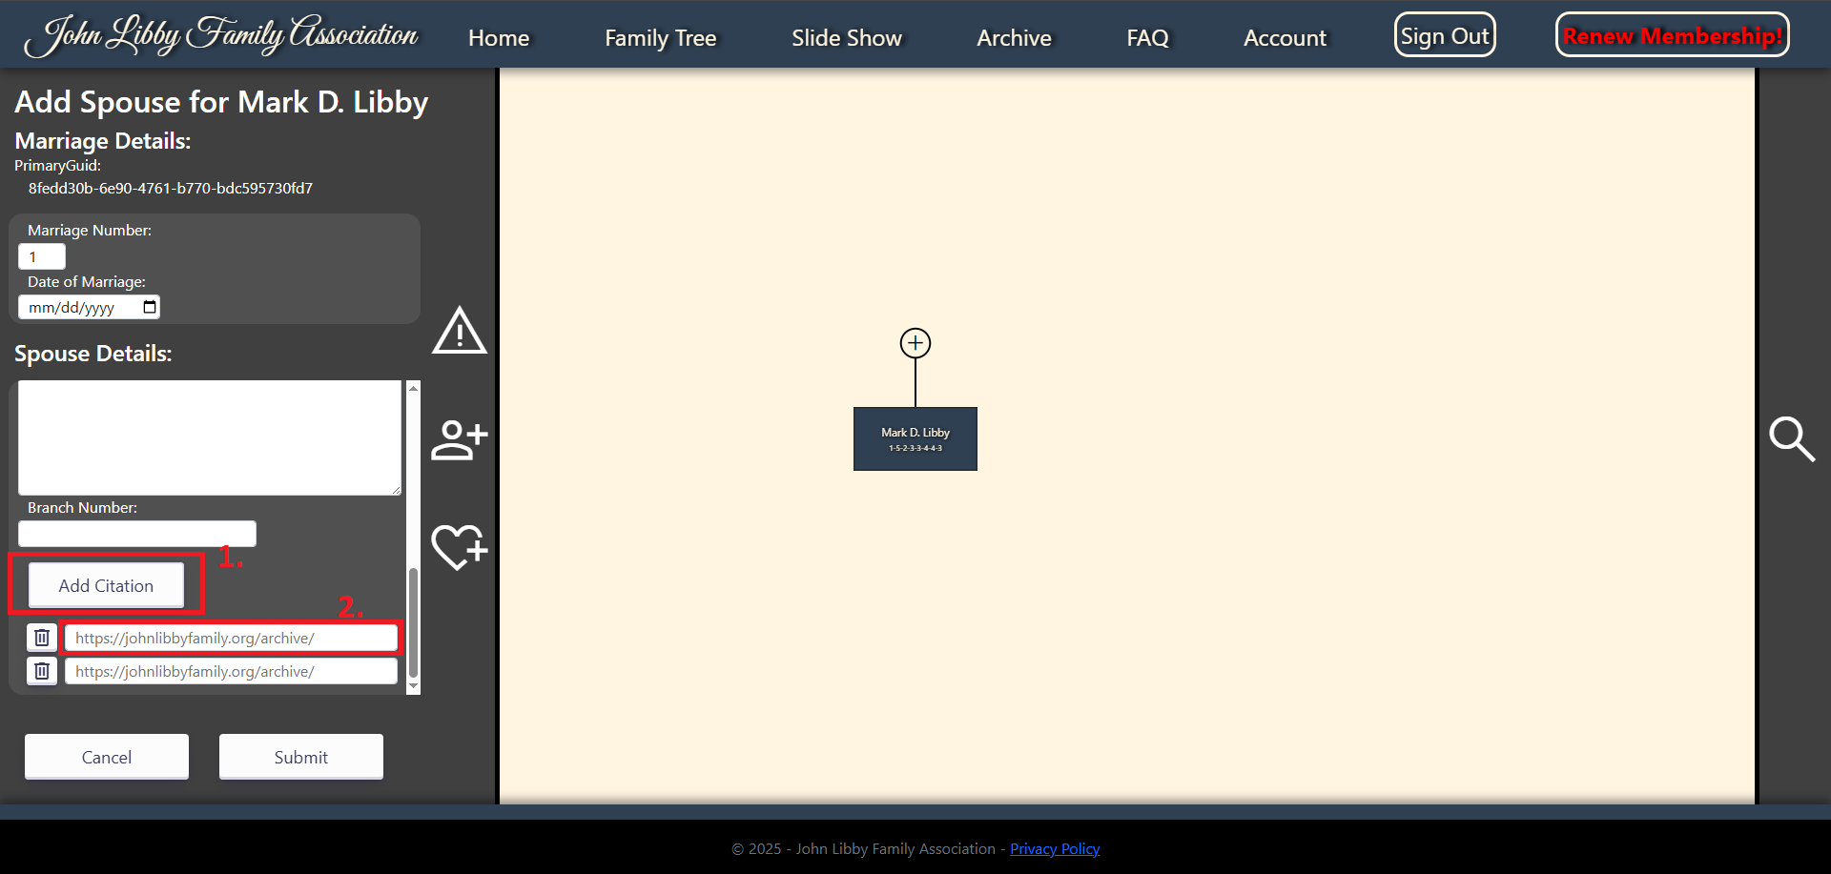Delete the first citation with trash icon
Image resolution: width=1831 pixels, height=874 pixels.
[42, 638]
